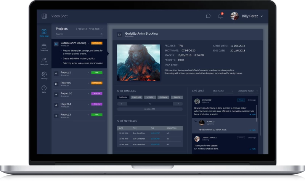
Task: Click number 11 badge of Project 5
Action: 56,84
